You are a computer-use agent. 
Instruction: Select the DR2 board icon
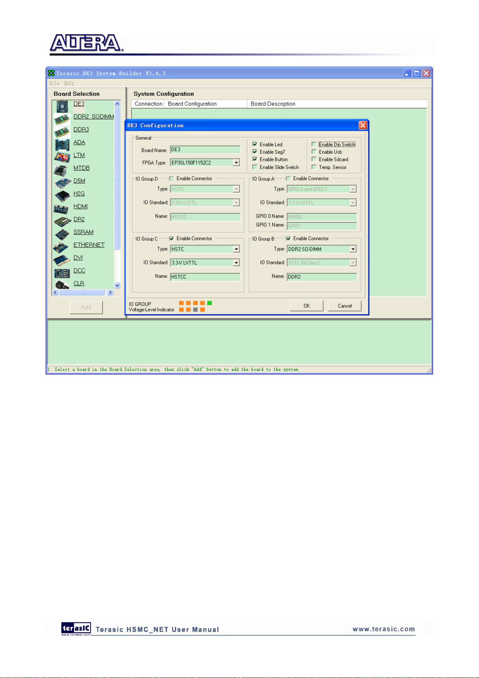point(62,222)
